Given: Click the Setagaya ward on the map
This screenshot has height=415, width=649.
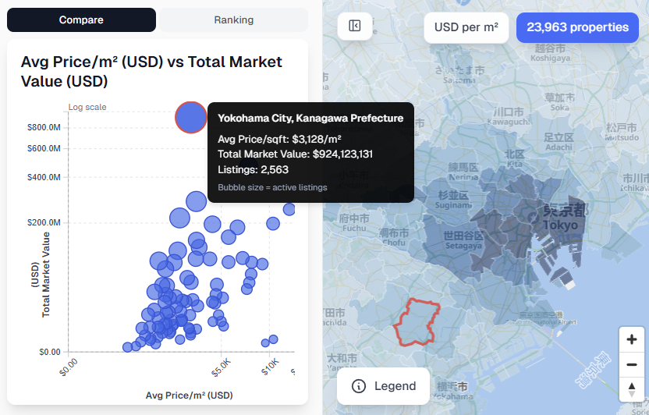Looking at the screenshot, I should (x=463, y=240).
